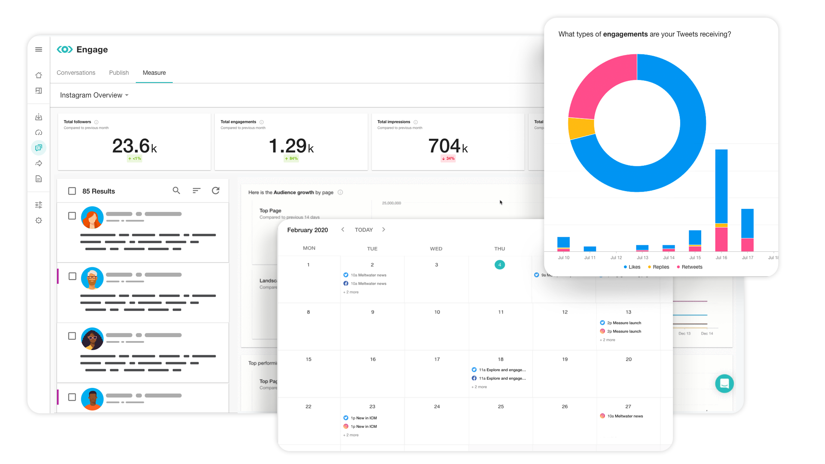Toggle the select-all 85 Results checkbox
This screenshot has height=464, width=825.
pos(72,191)
